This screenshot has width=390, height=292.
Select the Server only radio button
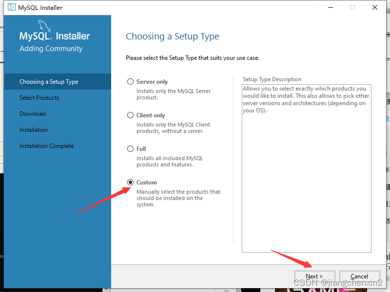click(130, 82)
